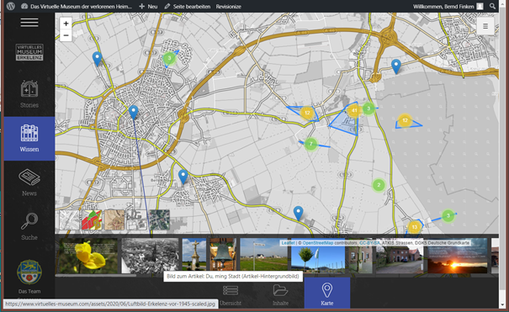Open Willkommen, Bernd Finken account menu
Image resolution: width=509 pixels, height=312 pixels.
tap(448, 7)
